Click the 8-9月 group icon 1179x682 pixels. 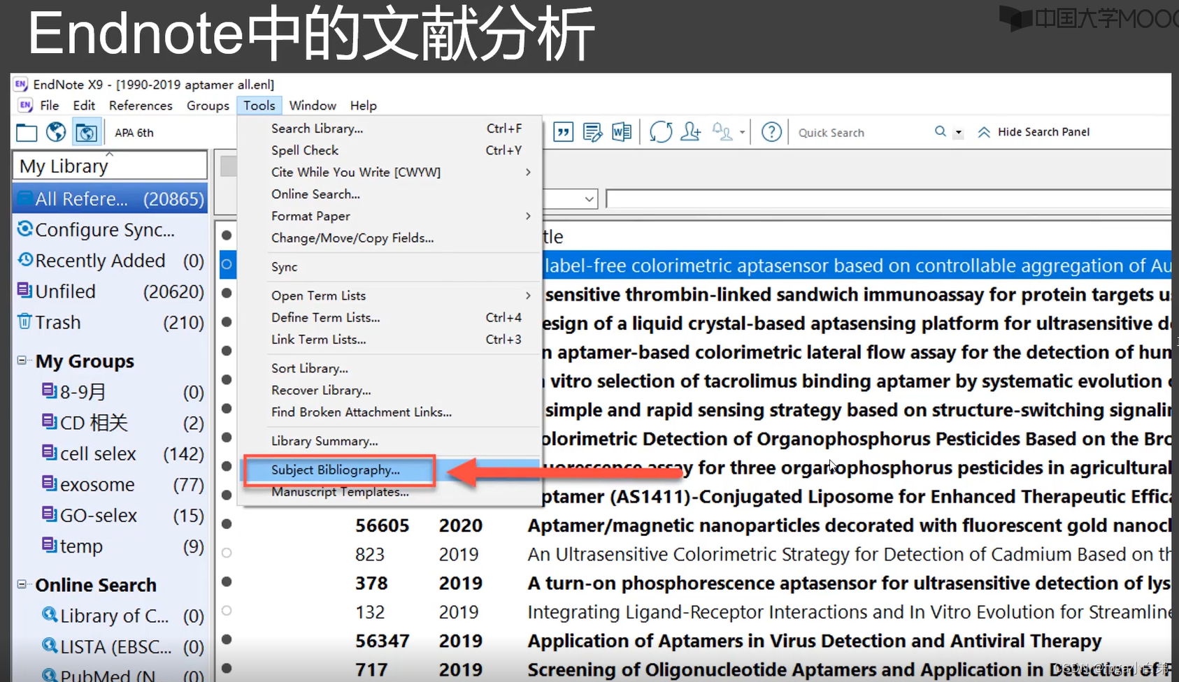tap(50, 391)
